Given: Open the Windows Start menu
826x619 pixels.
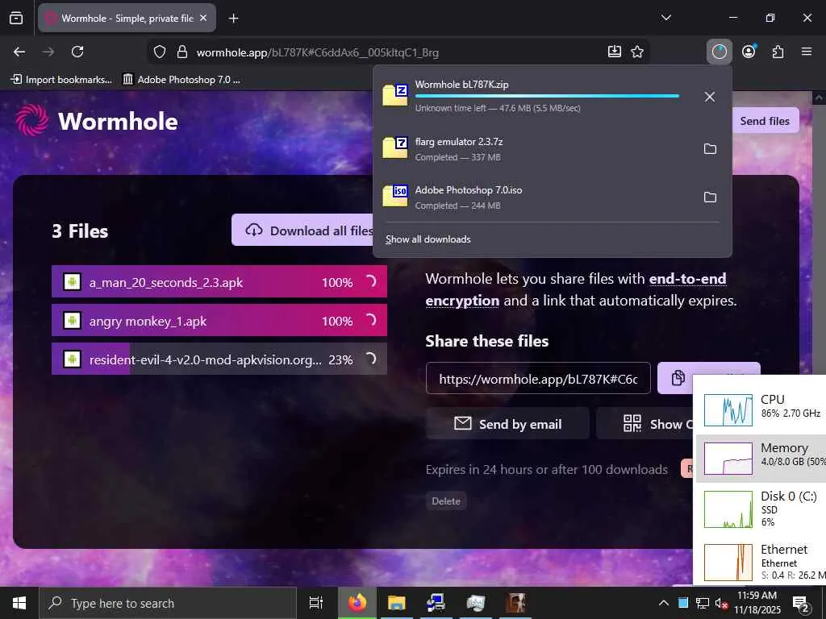Looking at the screenshot, I should click(19, 603).
